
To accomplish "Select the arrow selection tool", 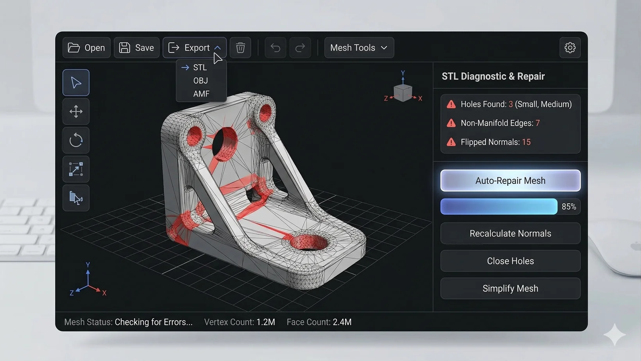I will click(76, 83).
